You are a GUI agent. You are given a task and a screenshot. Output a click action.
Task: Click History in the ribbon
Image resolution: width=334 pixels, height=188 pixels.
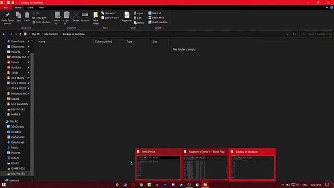point(139,22)
